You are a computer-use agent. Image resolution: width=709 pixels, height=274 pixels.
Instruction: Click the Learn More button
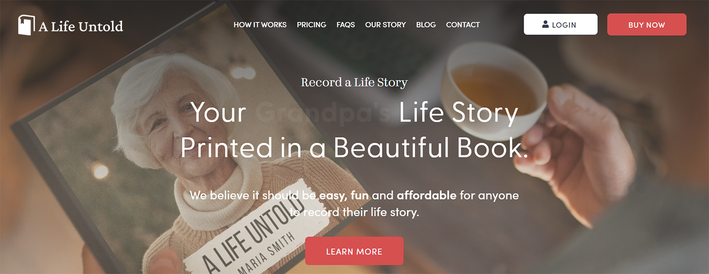click(354, 251)
